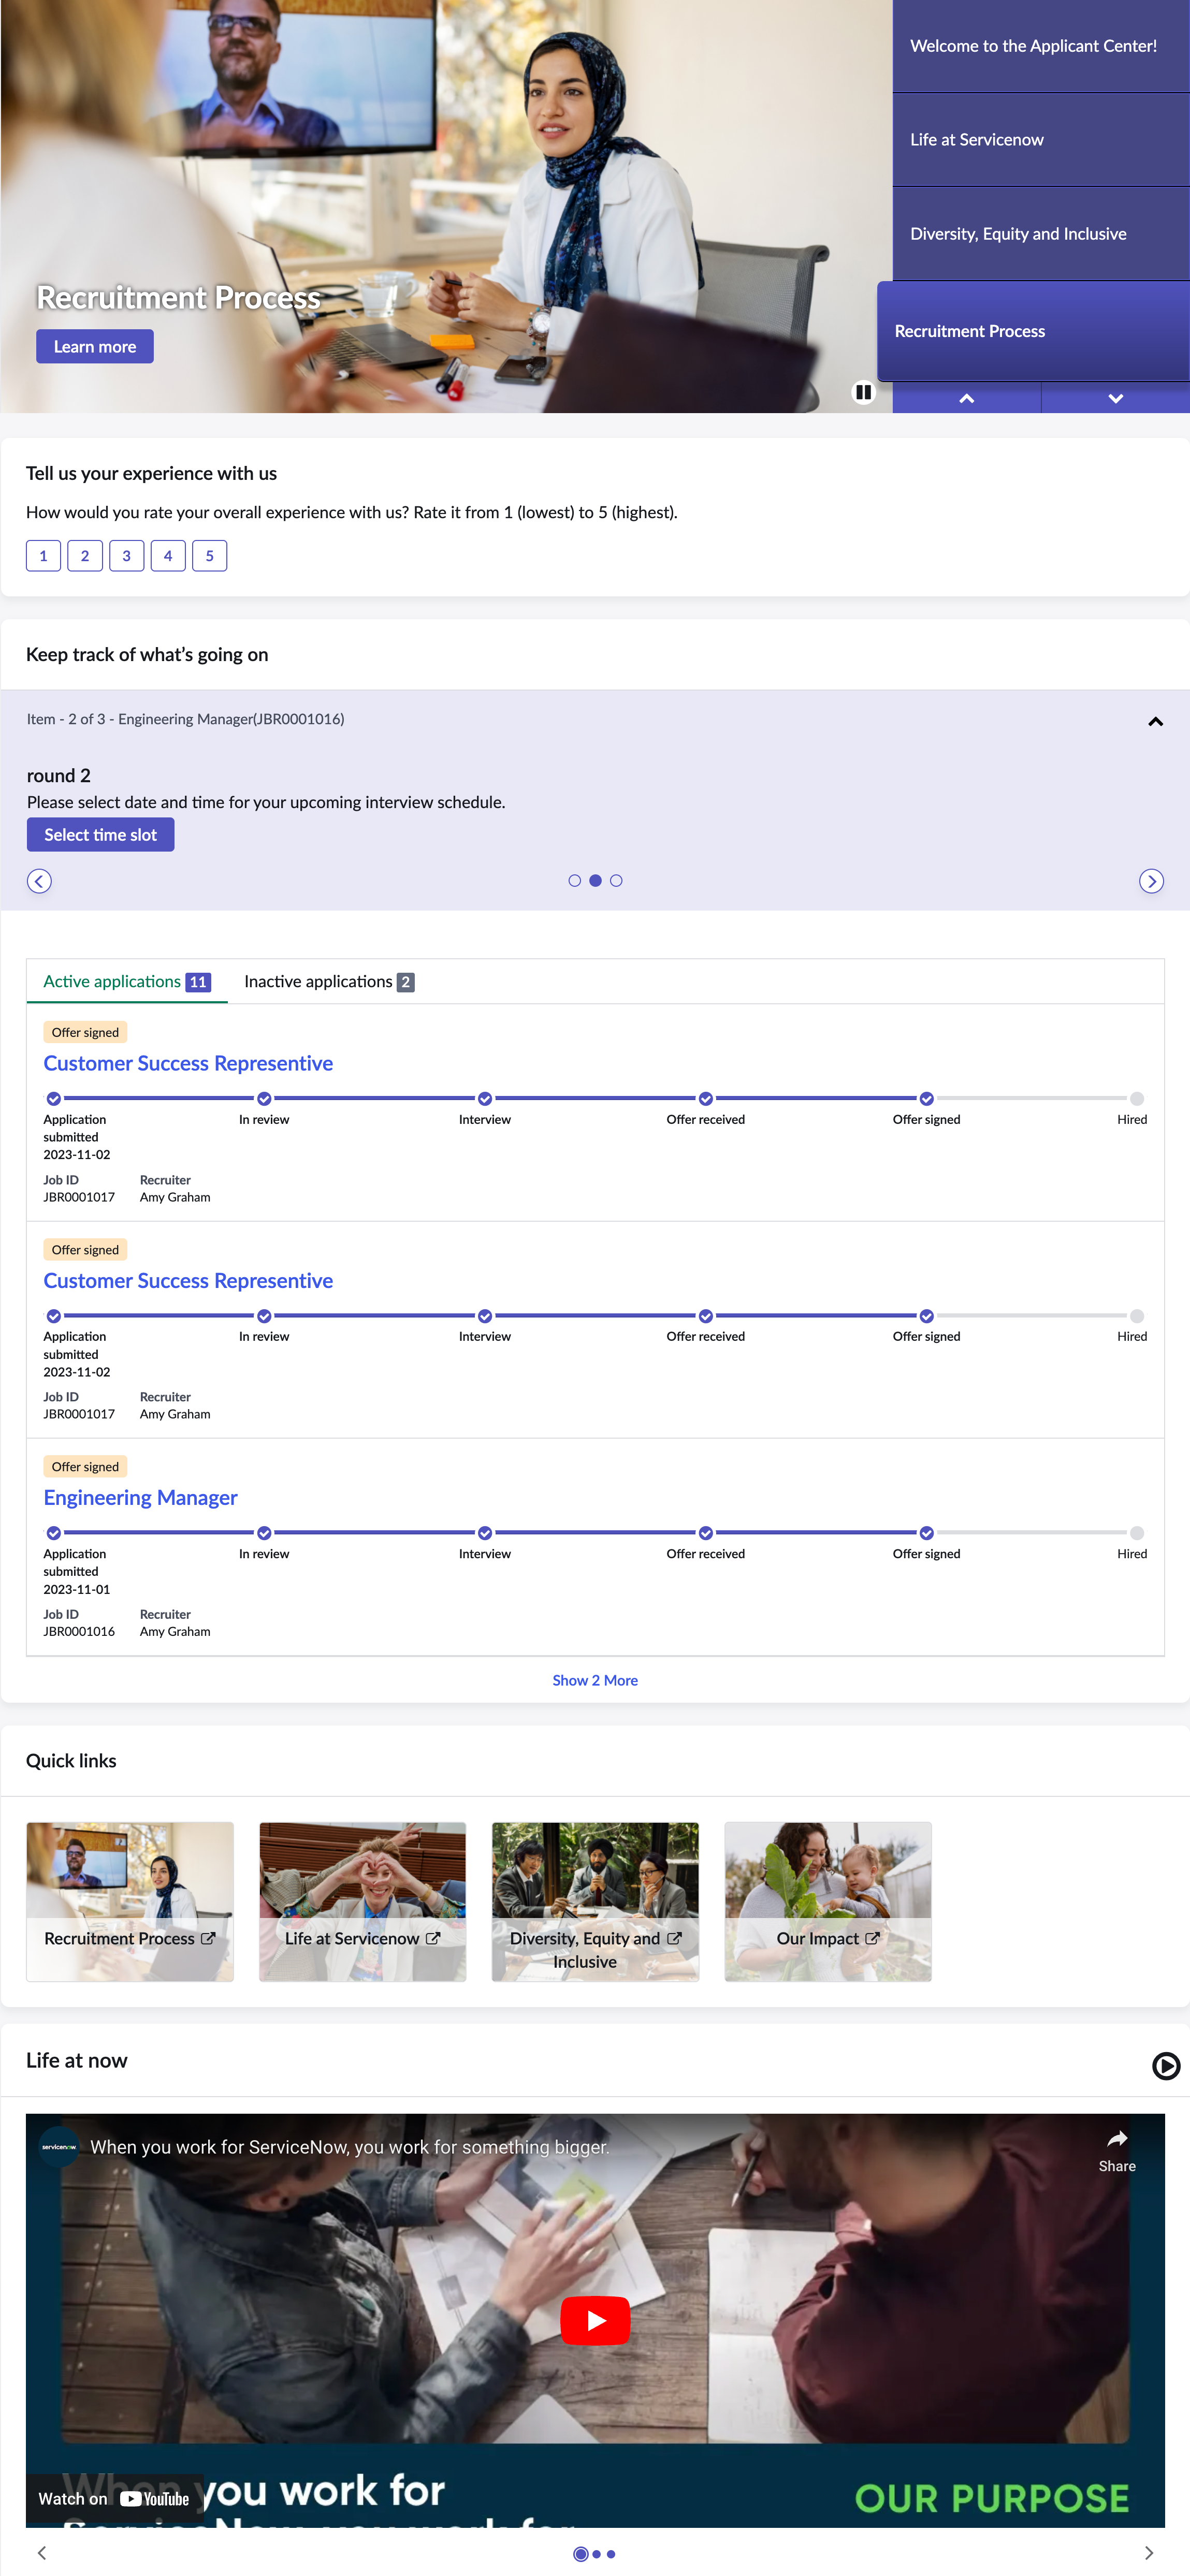Move the banner list up with the up chevron

click(x=966, y=398)
